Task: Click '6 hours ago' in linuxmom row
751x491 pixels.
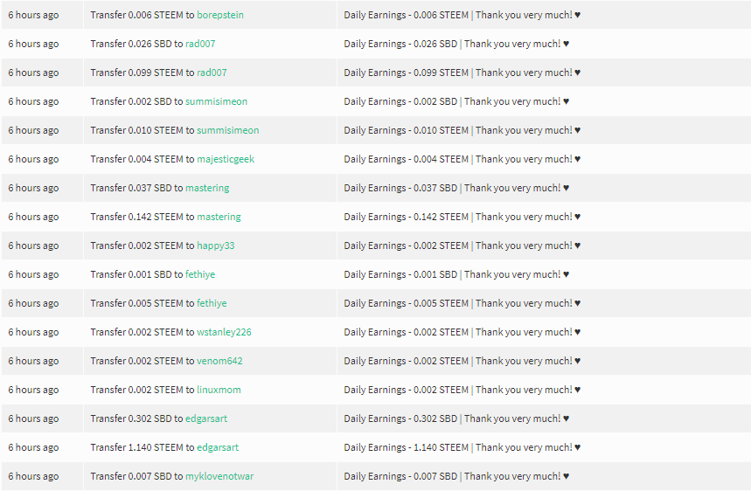Action: click(33, 390)
